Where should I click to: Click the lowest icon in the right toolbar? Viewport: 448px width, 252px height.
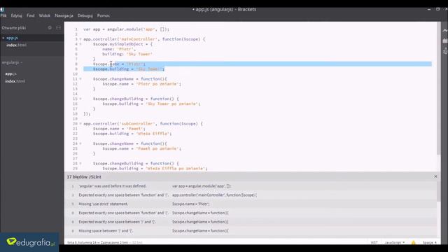tap(445, 51)
